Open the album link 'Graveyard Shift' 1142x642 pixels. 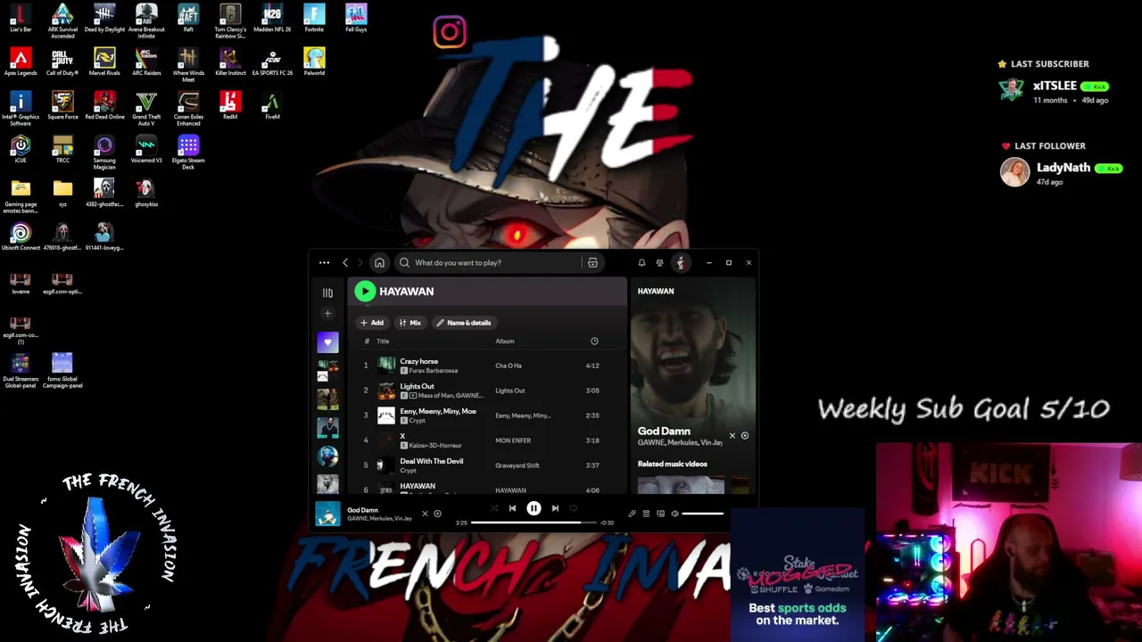coord(517,465)
